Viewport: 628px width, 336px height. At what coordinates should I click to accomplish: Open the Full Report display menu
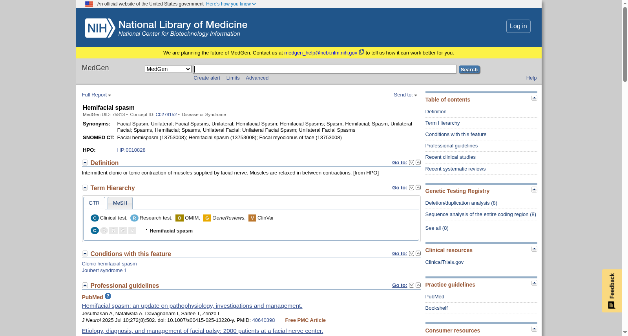[97, 95]
